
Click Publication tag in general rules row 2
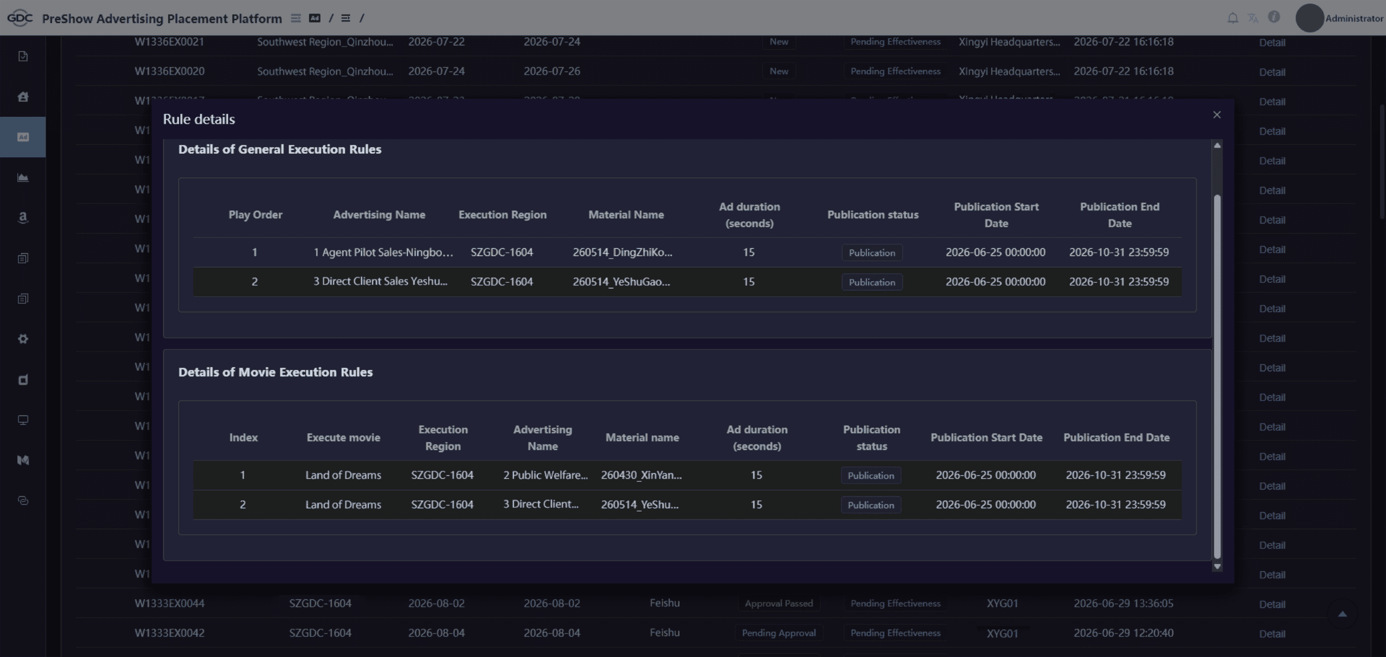click(x=872, y=282)
